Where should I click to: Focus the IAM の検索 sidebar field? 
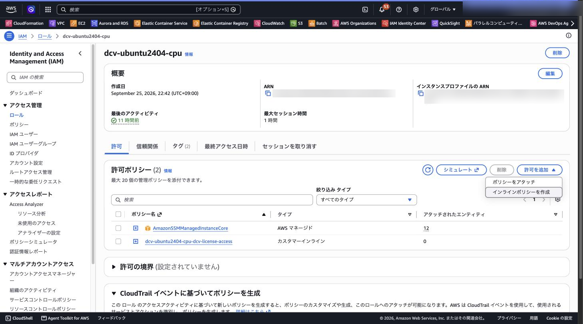[45, 77]
